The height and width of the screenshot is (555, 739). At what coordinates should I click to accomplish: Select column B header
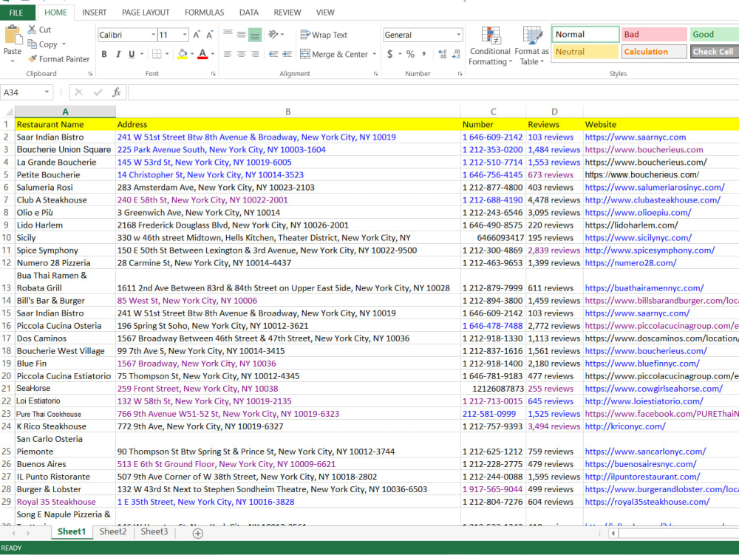tap(288, 112)
